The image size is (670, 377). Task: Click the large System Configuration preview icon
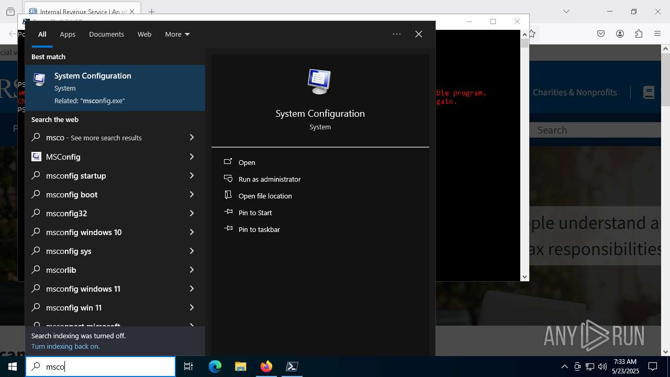tap(319, 82)
